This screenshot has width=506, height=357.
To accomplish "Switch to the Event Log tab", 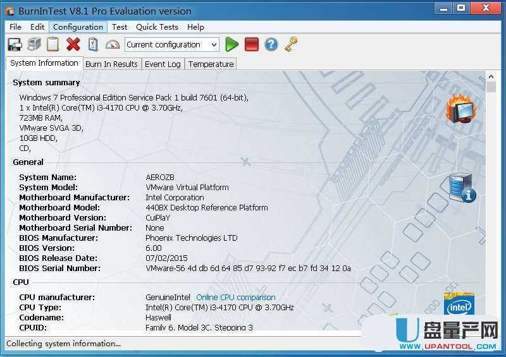I will 163,64.
